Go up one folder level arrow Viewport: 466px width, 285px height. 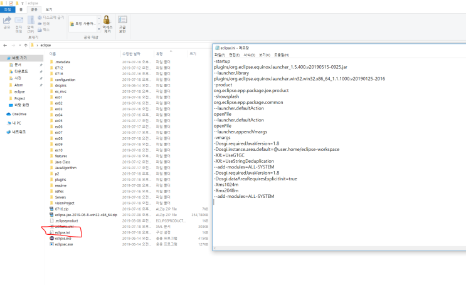click(26, 46)
